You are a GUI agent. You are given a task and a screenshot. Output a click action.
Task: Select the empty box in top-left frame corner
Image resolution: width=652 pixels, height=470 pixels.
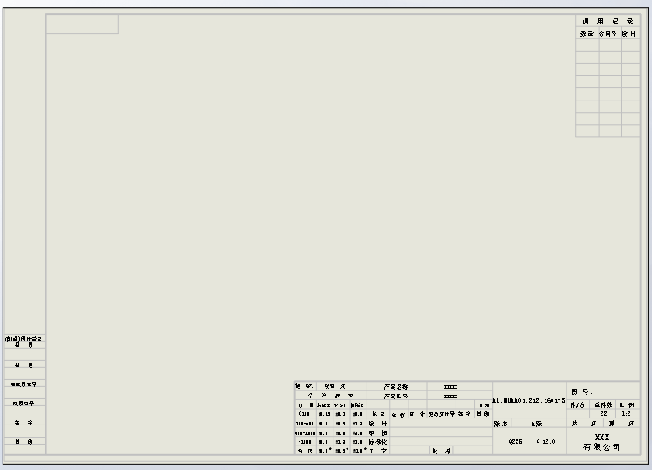[x=82, y=24]
